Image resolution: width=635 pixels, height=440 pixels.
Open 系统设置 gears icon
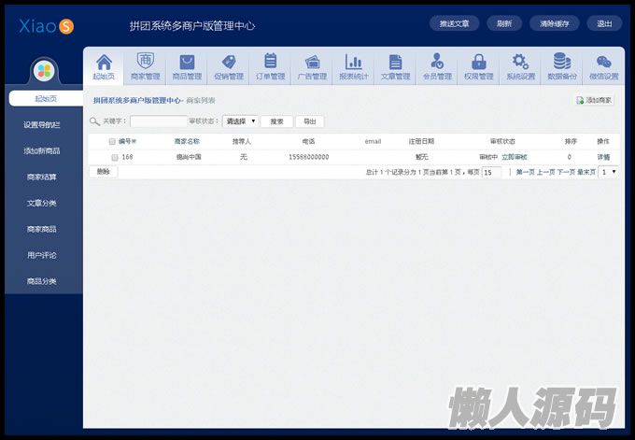(x=521, y=66)
